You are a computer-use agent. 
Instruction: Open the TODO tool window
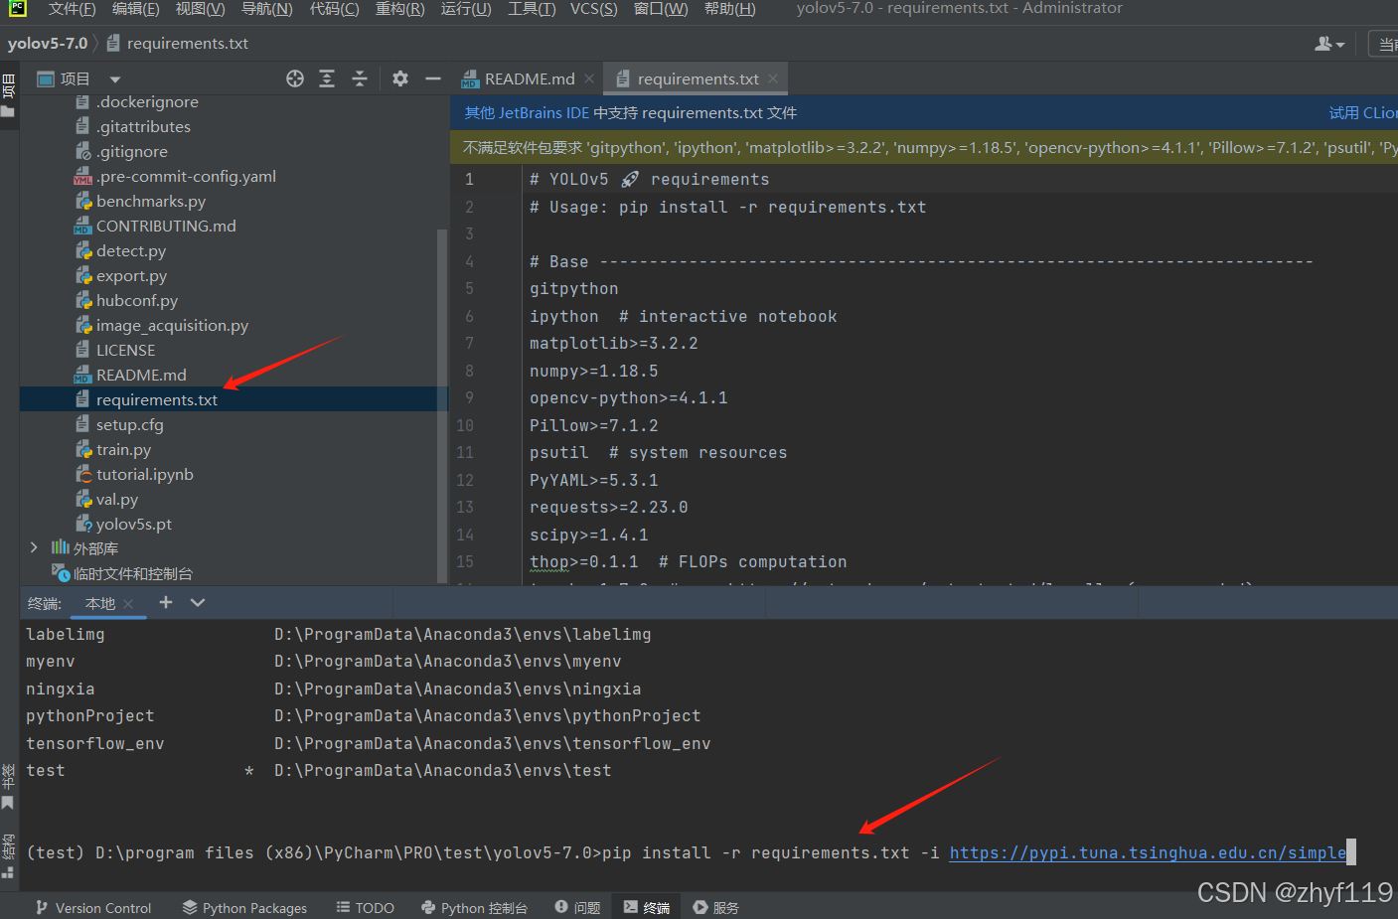365,907
